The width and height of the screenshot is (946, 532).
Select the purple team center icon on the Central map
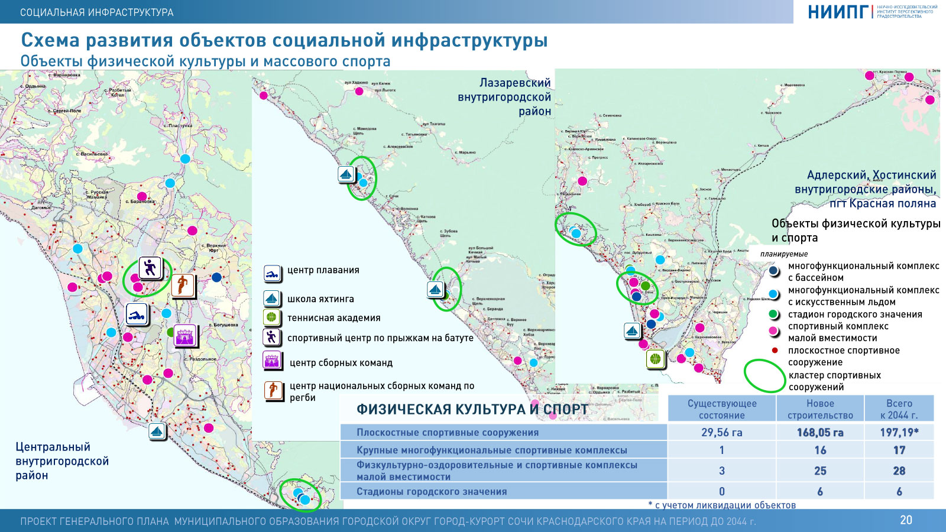click(x=186, y=336)
